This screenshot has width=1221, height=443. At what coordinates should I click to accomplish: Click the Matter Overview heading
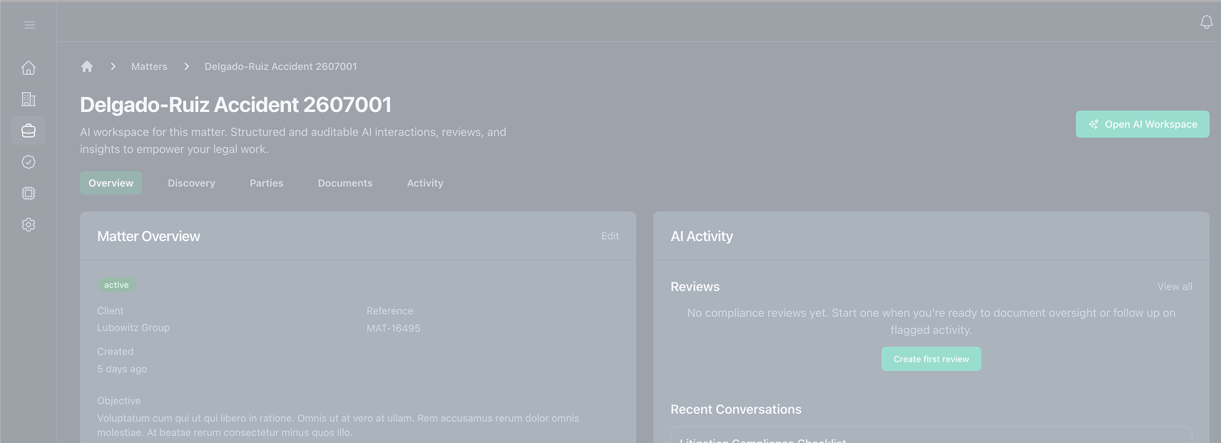click(x=148, y=236)
